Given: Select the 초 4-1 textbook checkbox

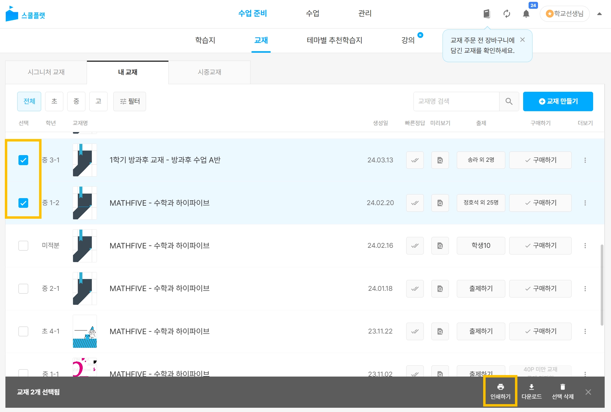Looking at the screenshot, I should click(23, 331).
